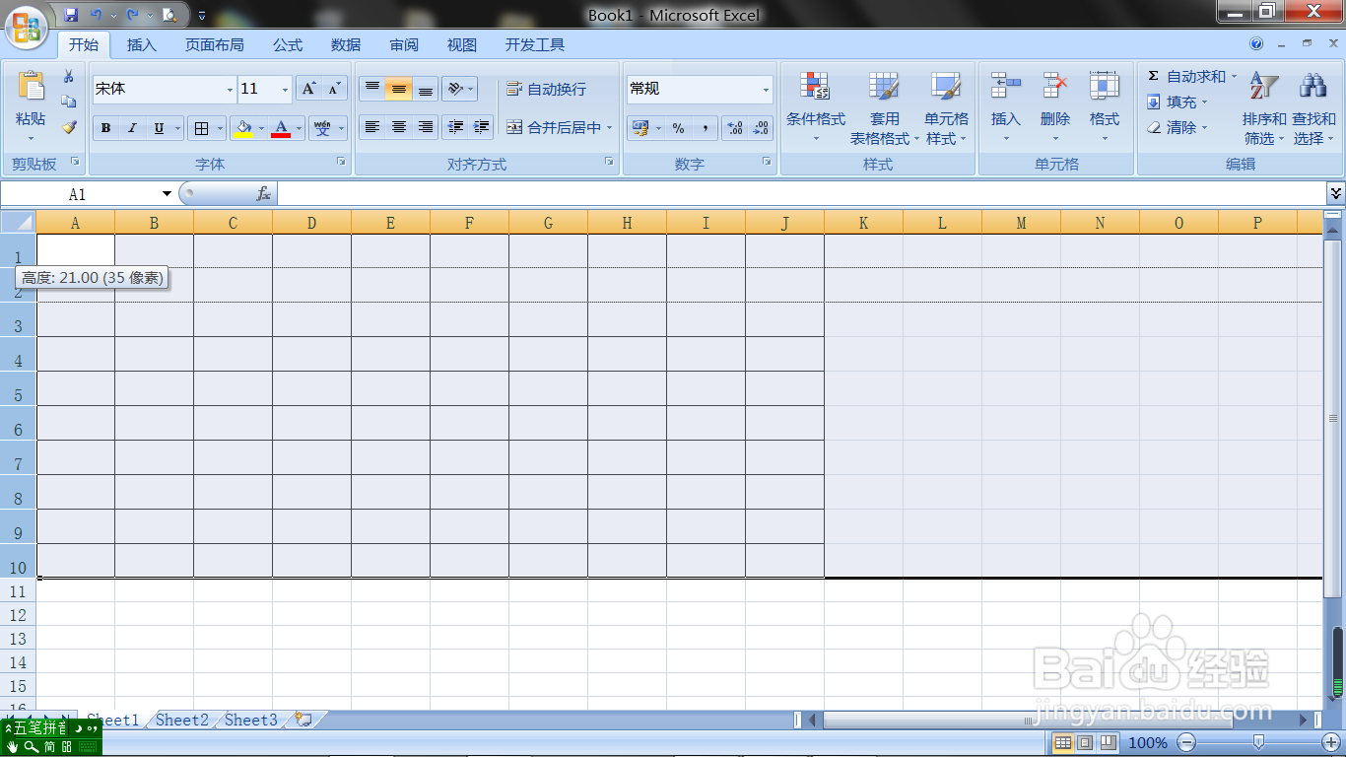Select column header D
This screenshot has width=1346, height=757.
pos(311,223)
